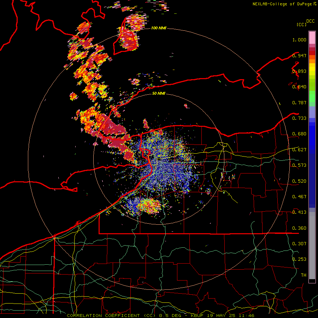The width and height of the screenshot is (318, 318).
Task: Select the 0.787 scale value
Action: [x=299, y=102]
